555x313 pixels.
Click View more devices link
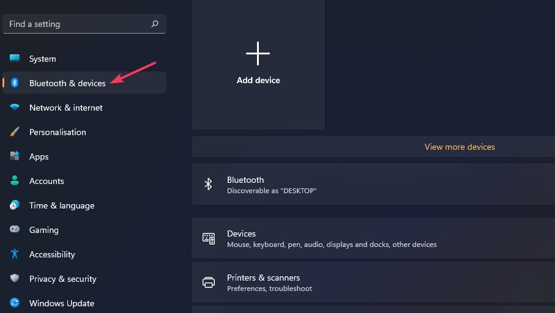[460, 147]
